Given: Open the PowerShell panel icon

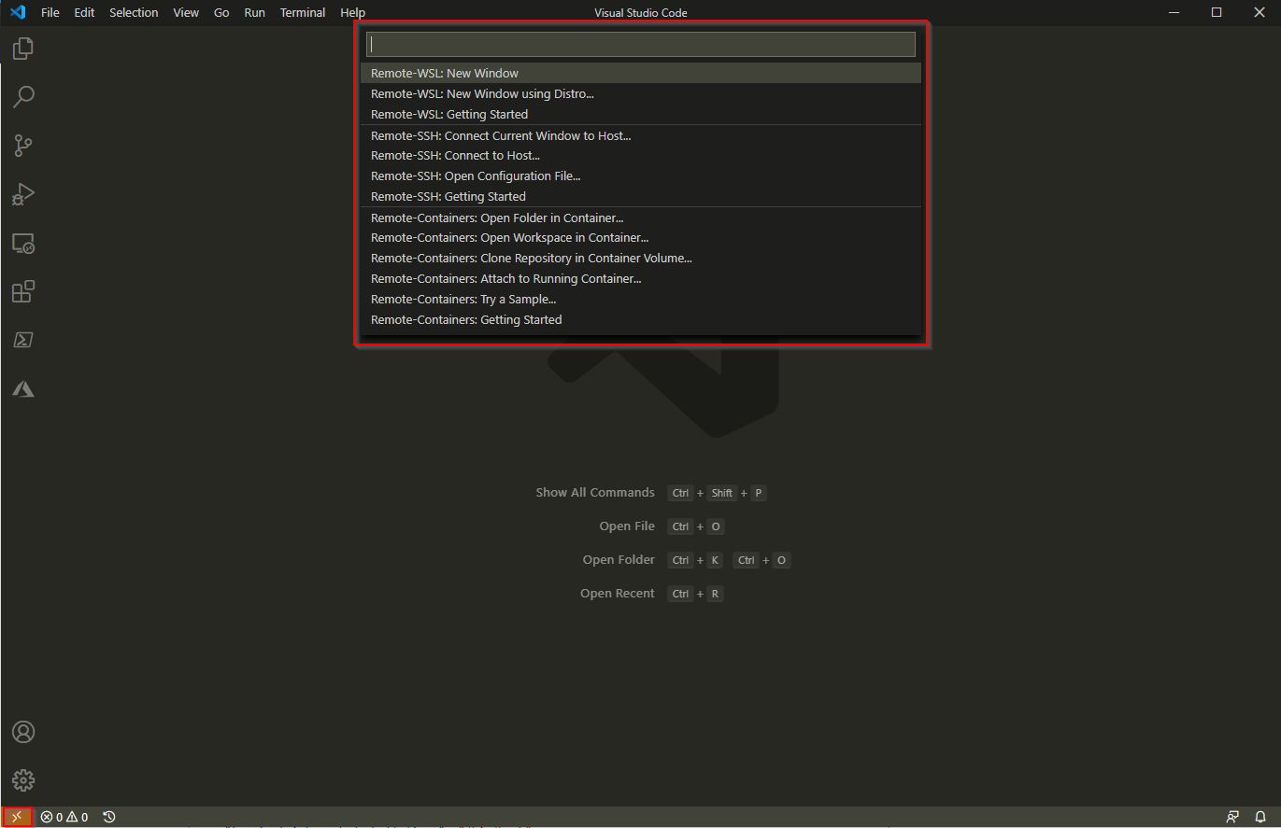Looking at the screenshot, I should tap(23, 340).
